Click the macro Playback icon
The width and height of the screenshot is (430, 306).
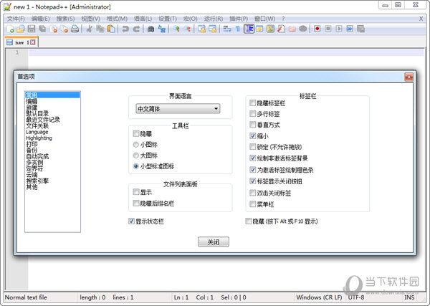point(339,29)
